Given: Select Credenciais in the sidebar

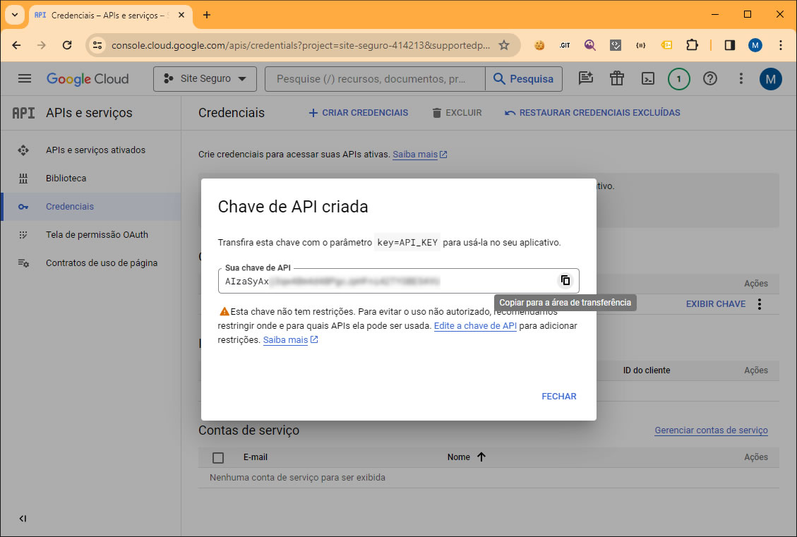Looking at the screenshot, I should (91, 206).
